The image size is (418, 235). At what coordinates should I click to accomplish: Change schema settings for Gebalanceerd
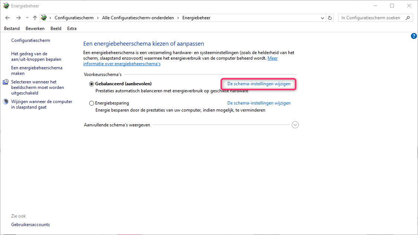tap(259, 84)
